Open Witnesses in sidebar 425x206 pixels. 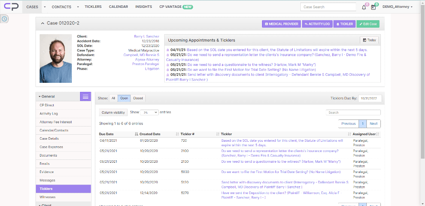(64, 197)
